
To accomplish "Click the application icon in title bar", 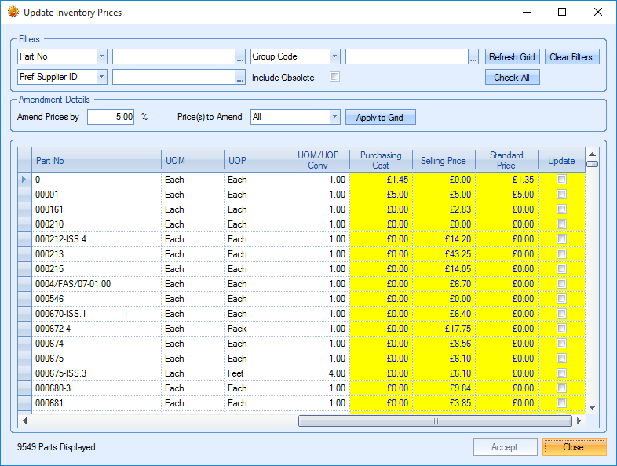I will point(13,13).
